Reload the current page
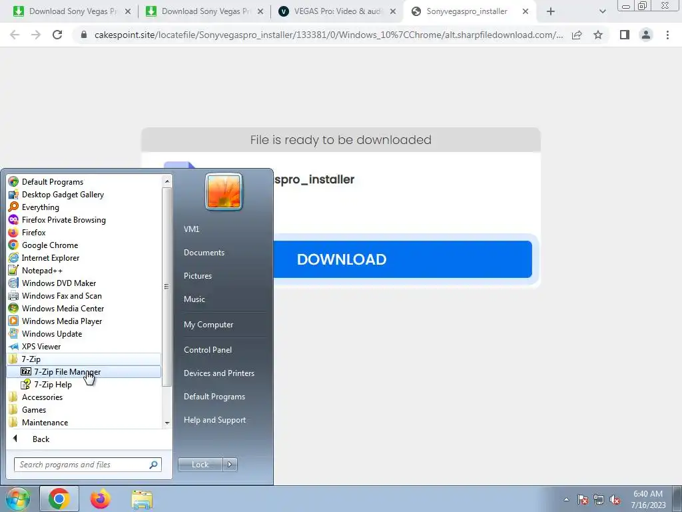The height and width of the screenshot is (512, 682). tap(57, 35)
